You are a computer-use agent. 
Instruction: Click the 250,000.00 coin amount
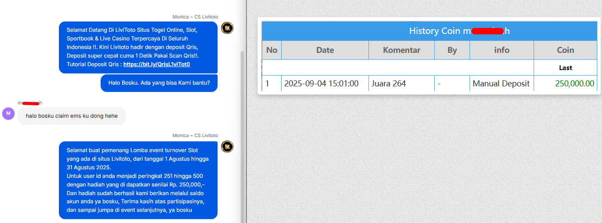575,84
